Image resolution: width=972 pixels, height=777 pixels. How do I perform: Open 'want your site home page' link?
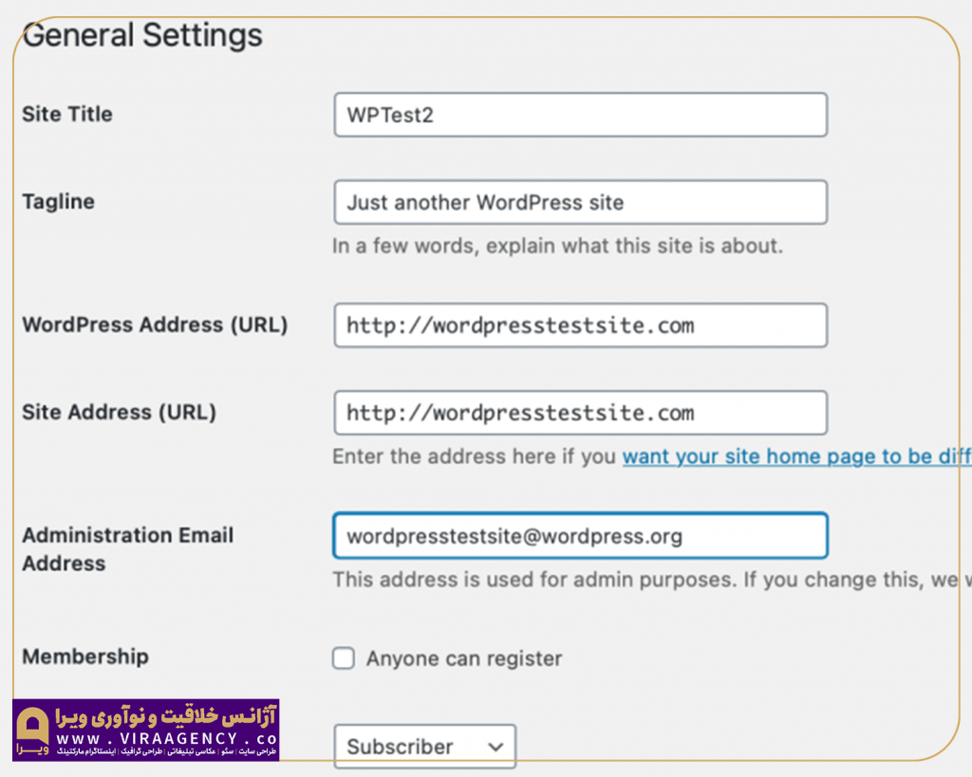point(795,456)
